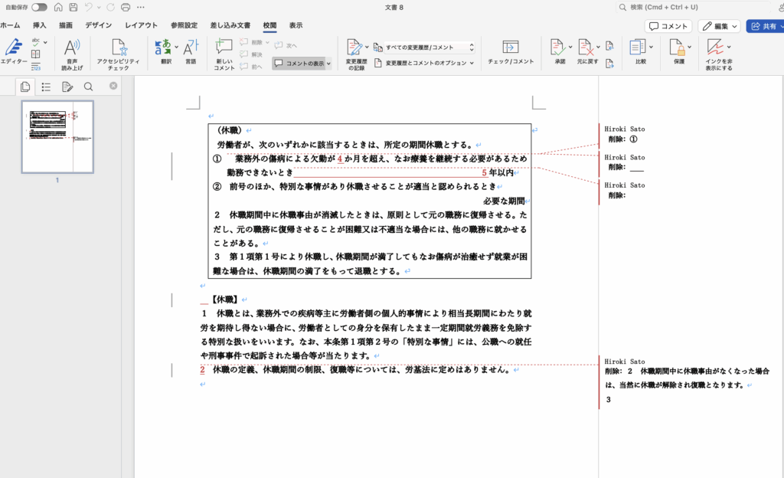Viewport: 784px width, 478px height.
Task: Click the 共有 share button
Action: pyautogui.click(x=763, y=26)
